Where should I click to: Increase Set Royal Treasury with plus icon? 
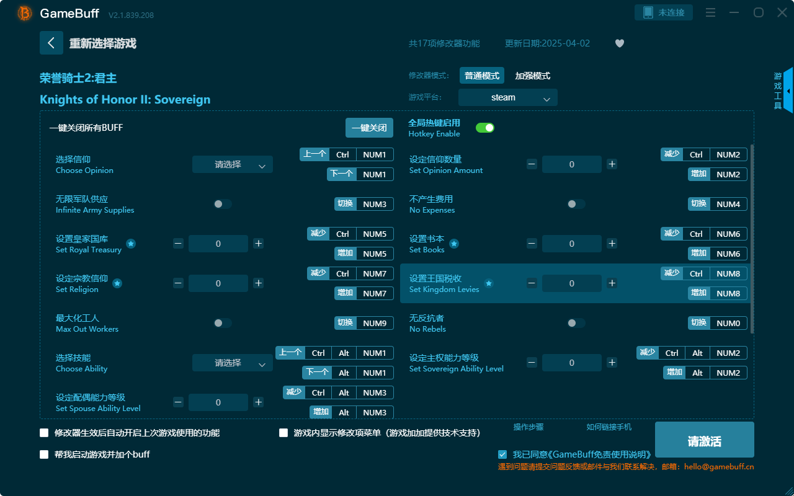click(259, 244)
